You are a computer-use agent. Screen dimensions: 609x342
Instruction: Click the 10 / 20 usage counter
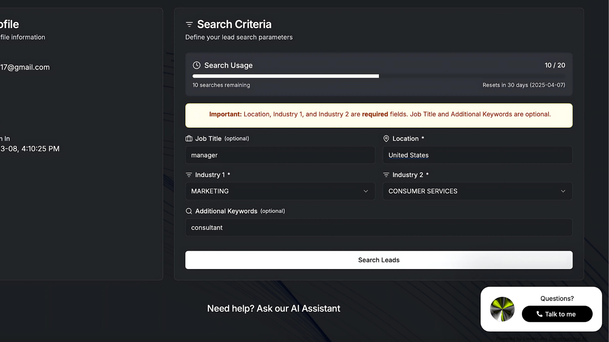555,65
